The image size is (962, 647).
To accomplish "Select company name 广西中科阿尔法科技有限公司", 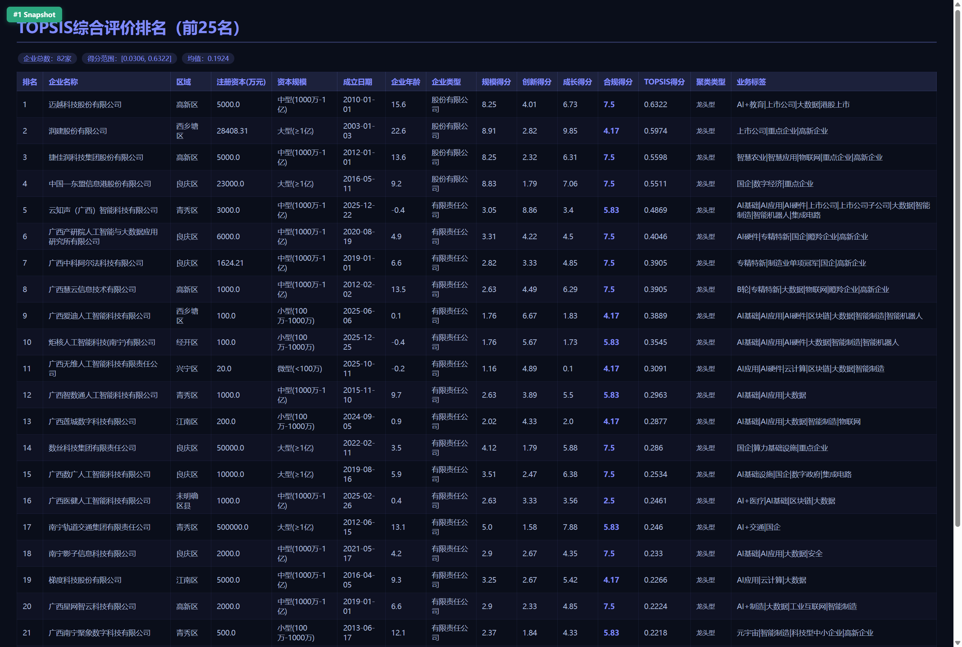I will [96, 263].
